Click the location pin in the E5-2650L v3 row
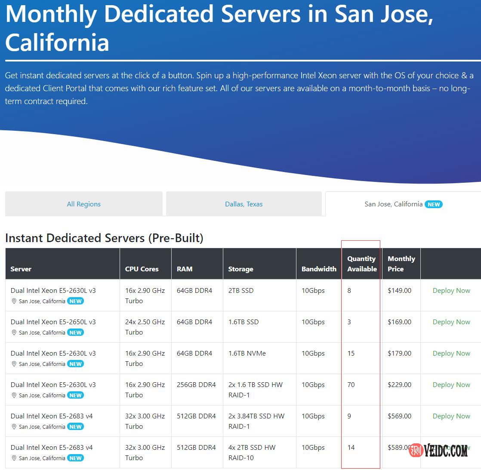The image size is (481, 470). (14, 332)
